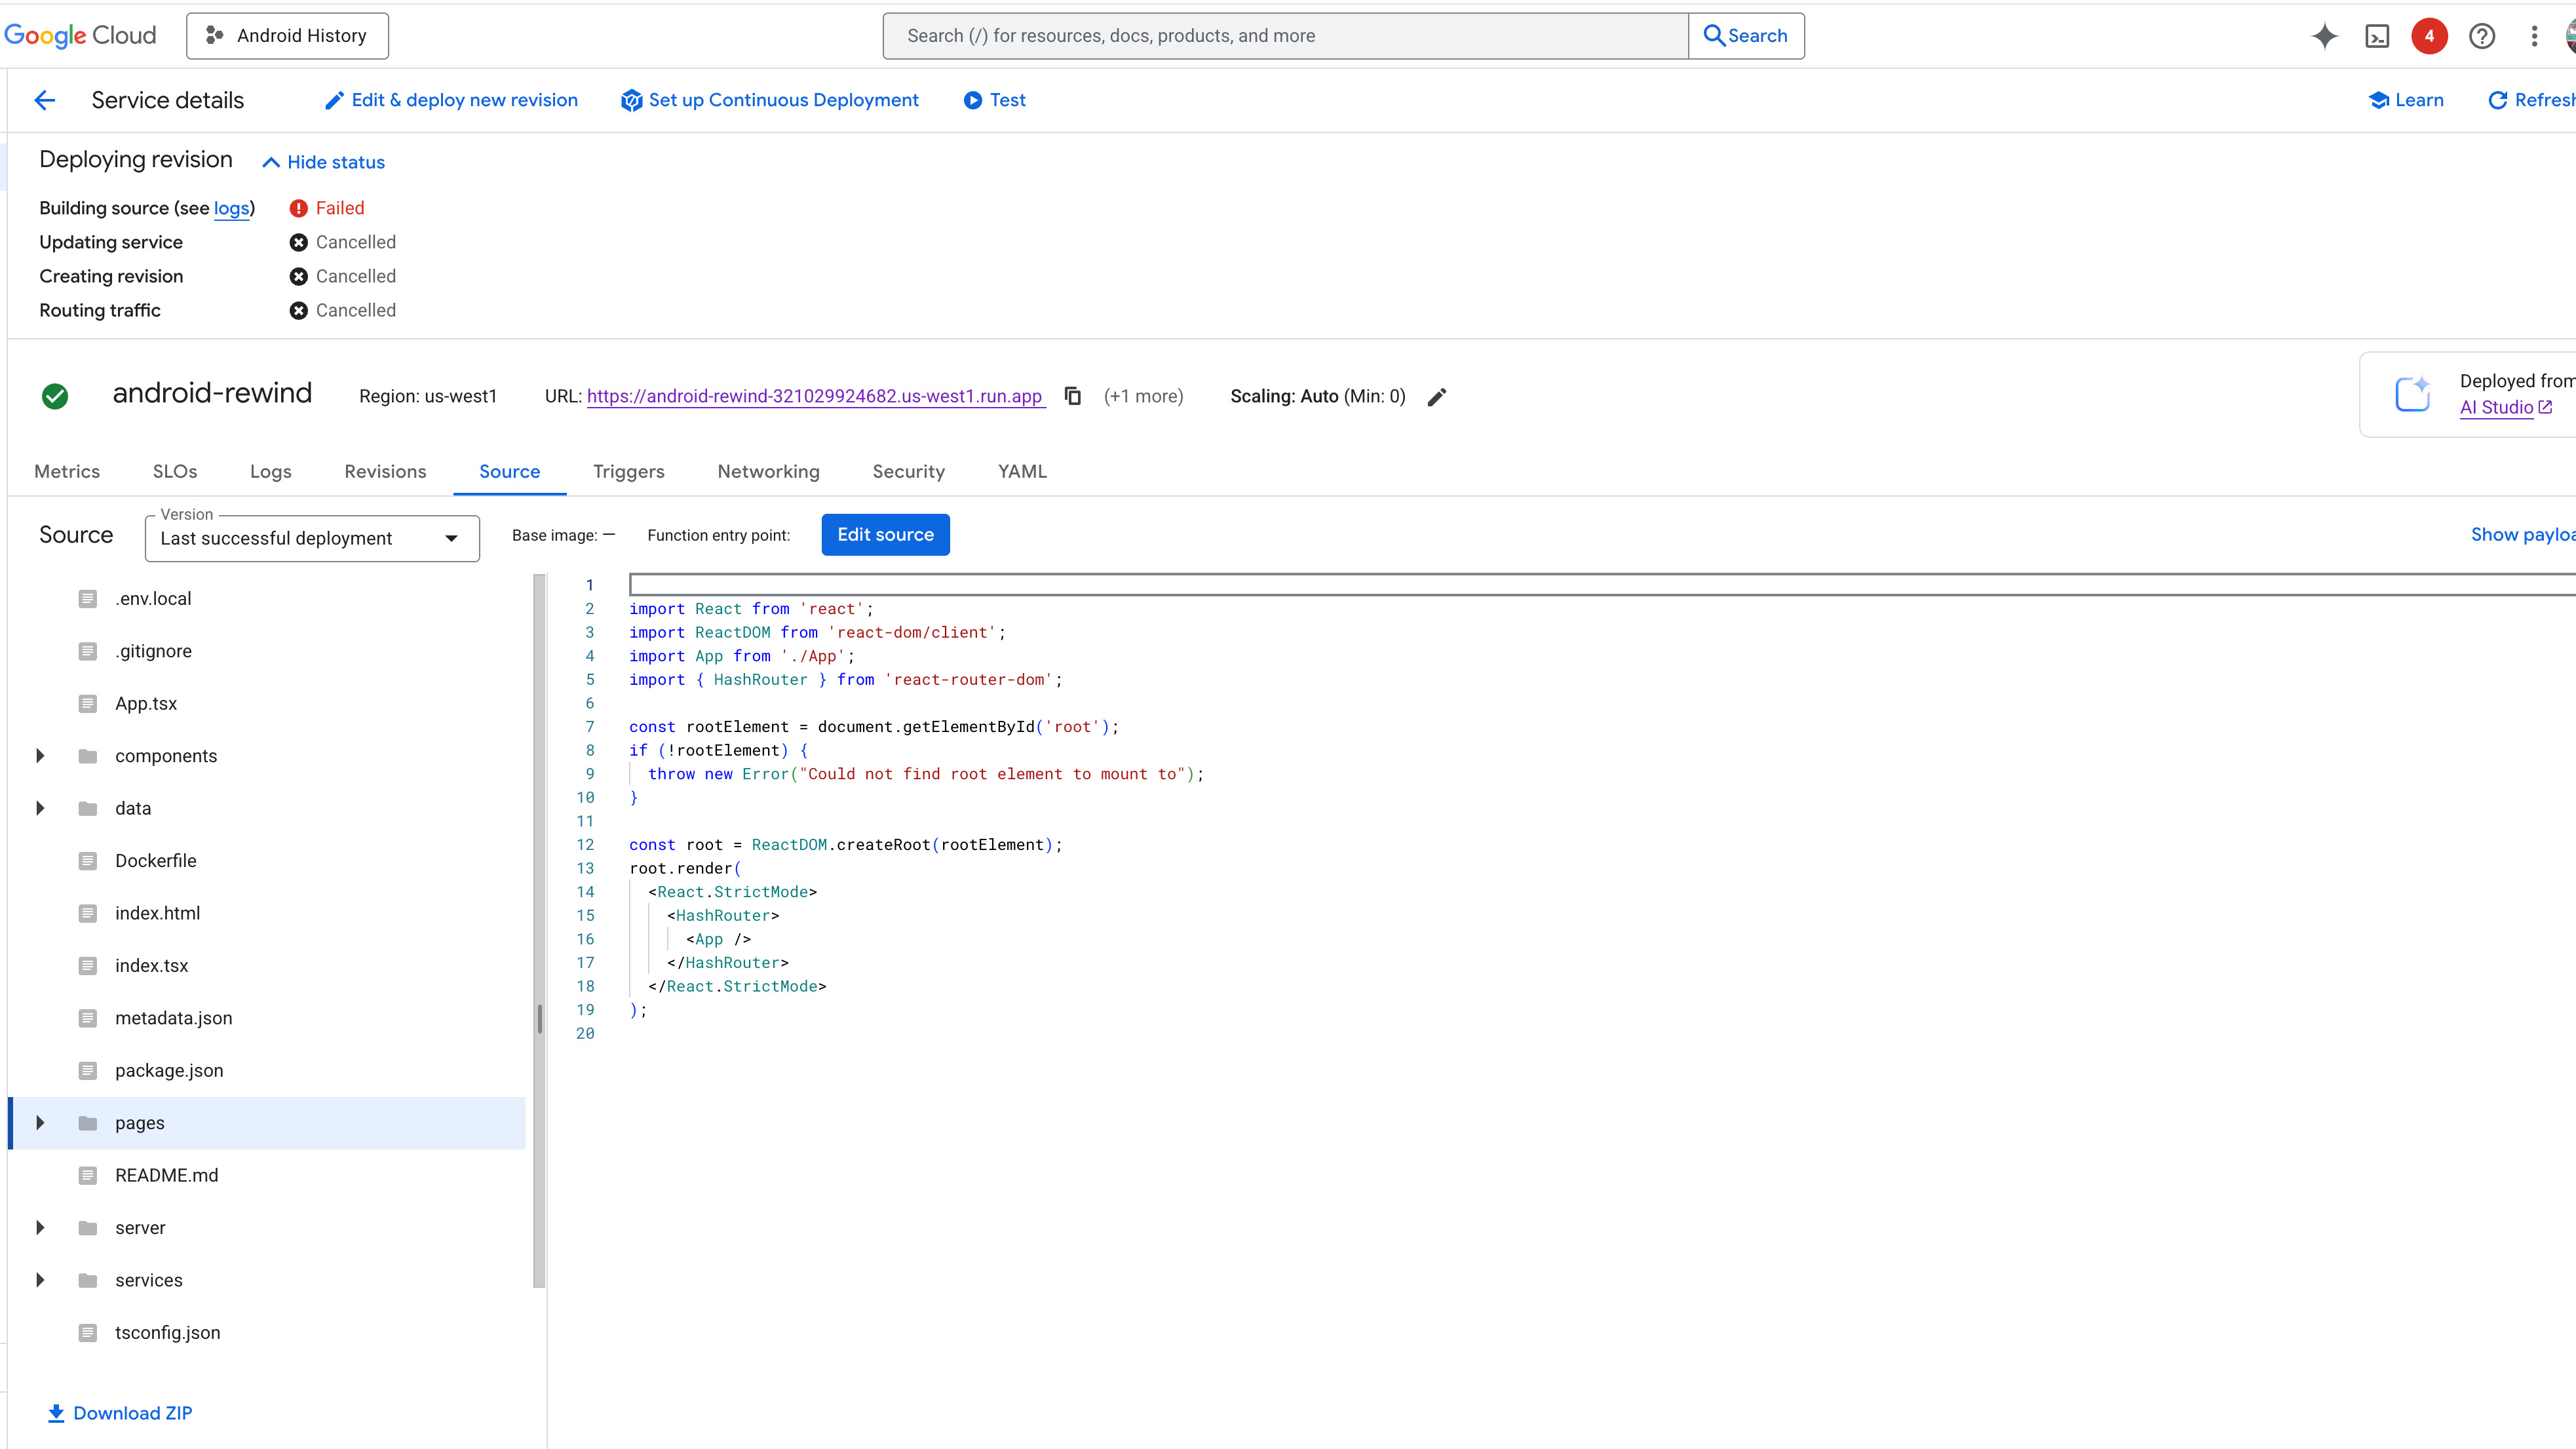Viewport: 2576px width, 1449px height.
Task: Switch to the YAML tab
Action: 1022,471
